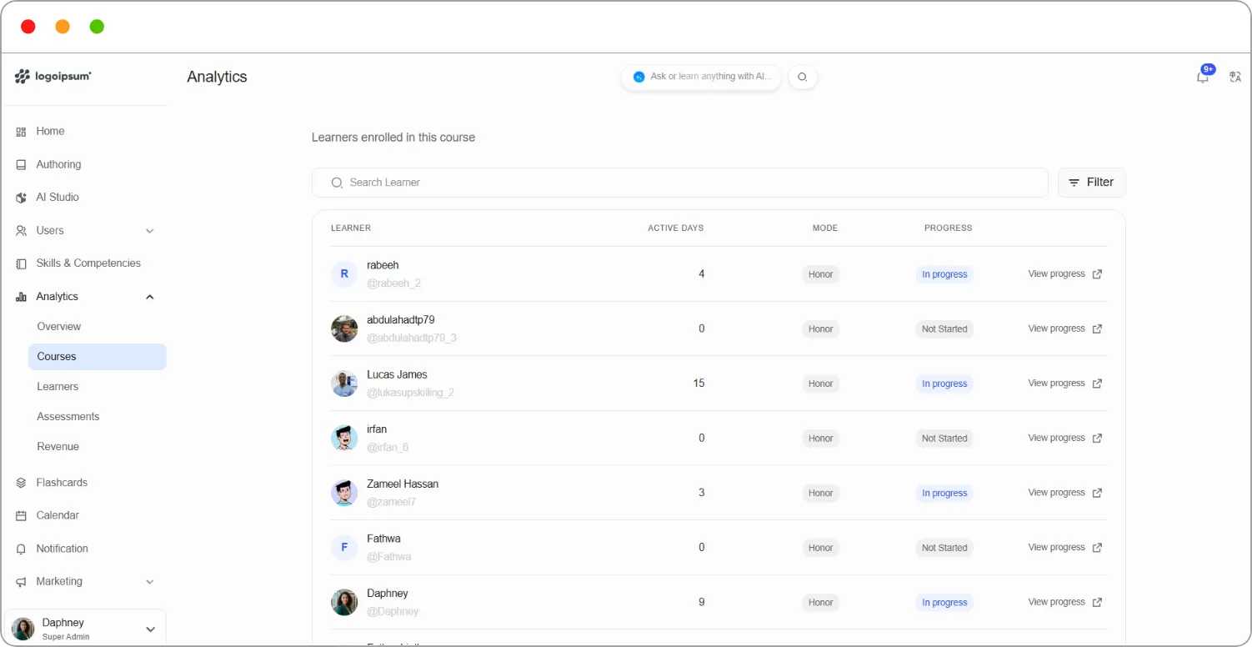1252x647 pixels.
Task: Click the language translate icon
Action: click(x=1235, y=77)
